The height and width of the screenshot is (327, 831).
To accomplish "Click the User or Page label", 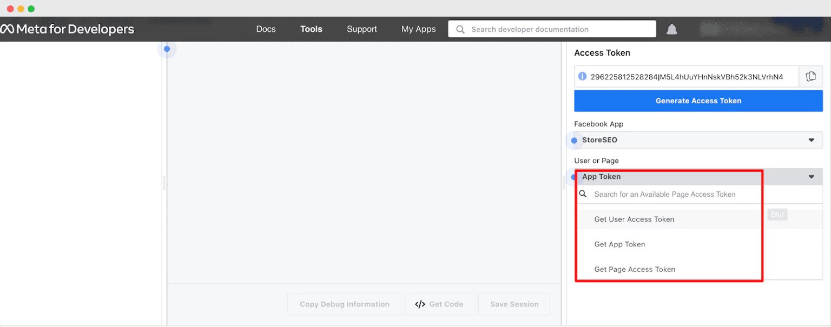I will point(596,161).
